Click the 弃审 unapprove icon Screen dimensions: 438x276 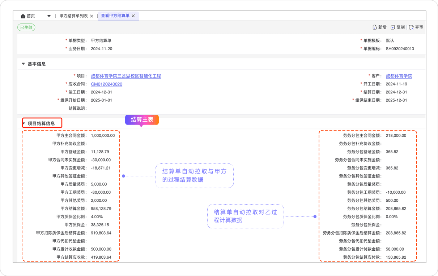click(411, 27)
